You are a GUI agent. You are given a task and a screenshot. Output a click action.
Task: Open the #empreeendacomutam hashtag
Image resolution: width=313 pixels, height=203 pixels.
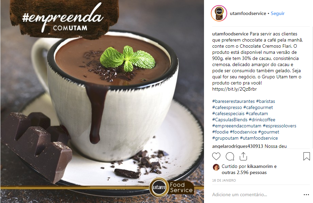pos(237,126)
